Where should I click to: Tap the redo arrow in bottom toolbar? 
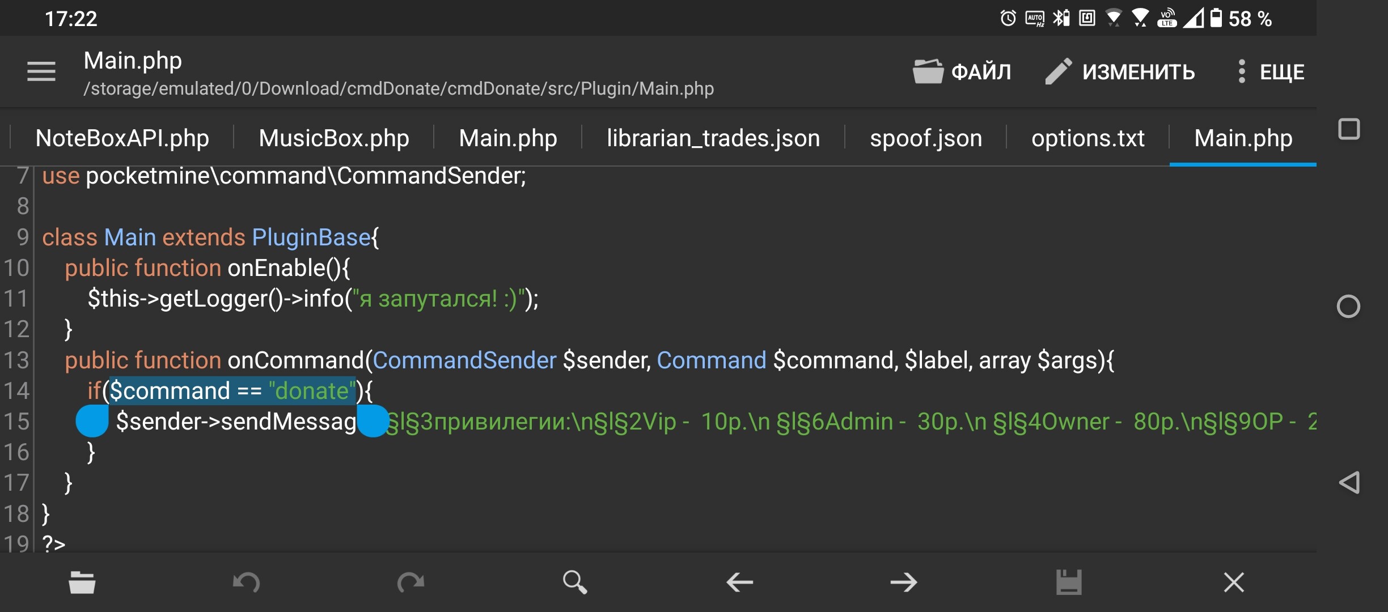pyautogui.click(x=411, y=582)
